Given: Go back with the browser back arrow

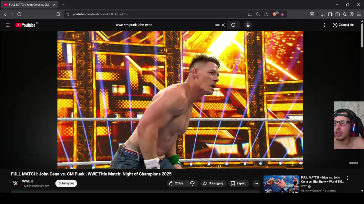Looking at the screenshot, I should tap(5, 14).
